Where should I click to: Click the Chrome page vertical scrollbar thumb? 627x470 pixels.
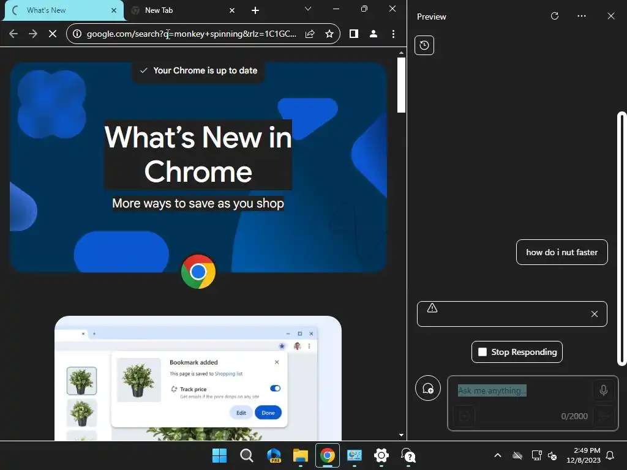point(401,85)
